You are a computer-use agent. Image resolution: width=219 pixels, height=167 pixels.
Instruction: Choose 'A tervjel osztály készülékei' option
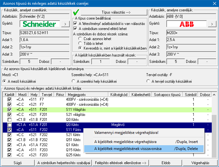point(148,81)
